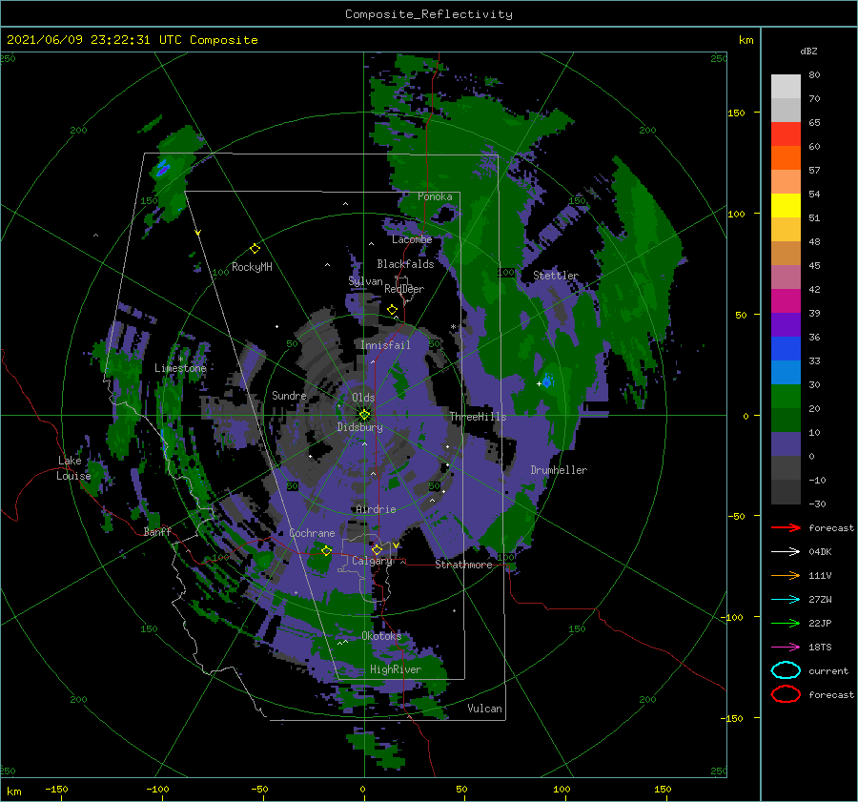Click the Didsbury label
The image size is (858, 802).
tap(359, 427)
